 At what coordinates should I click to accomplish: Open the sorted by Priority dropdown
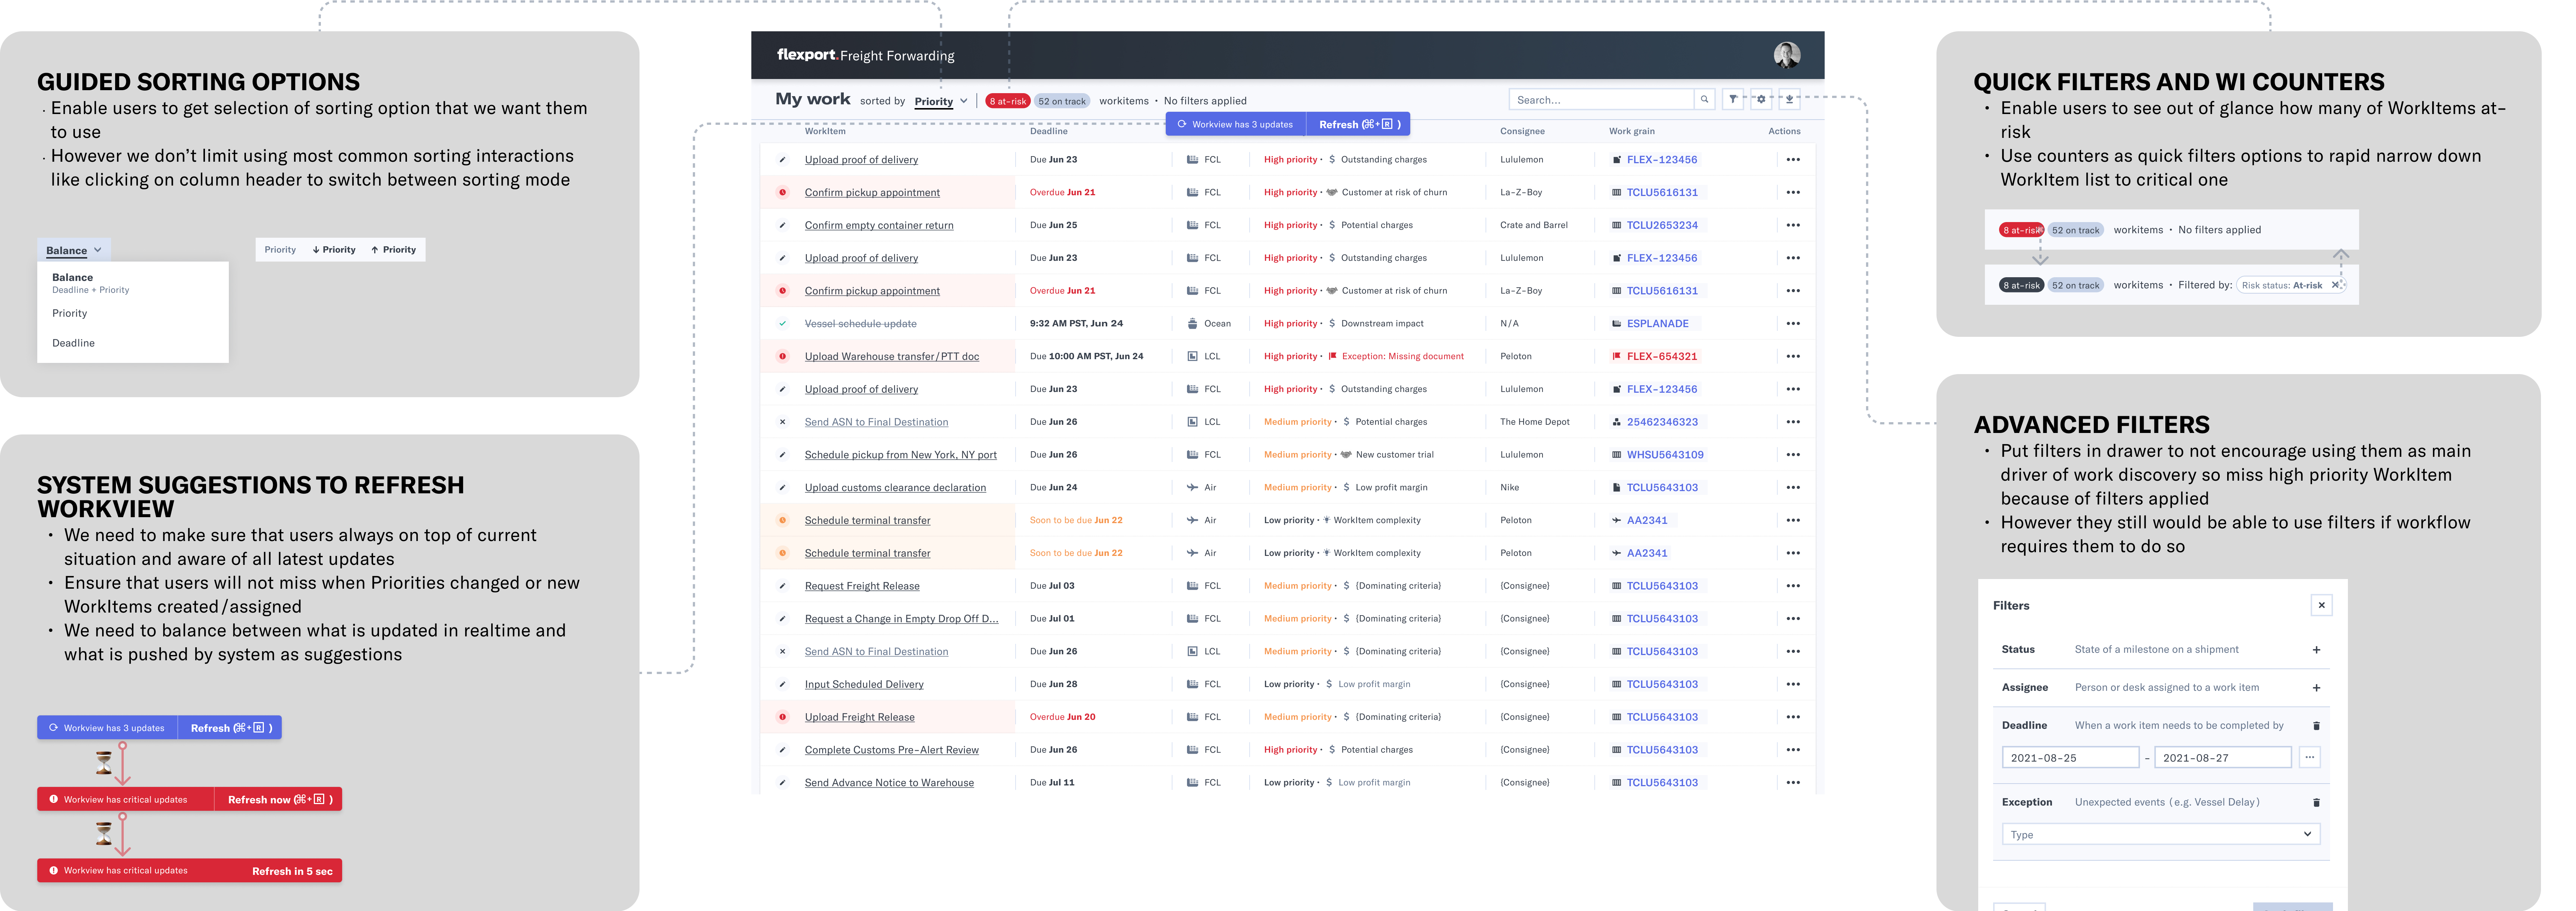(941, 101)
